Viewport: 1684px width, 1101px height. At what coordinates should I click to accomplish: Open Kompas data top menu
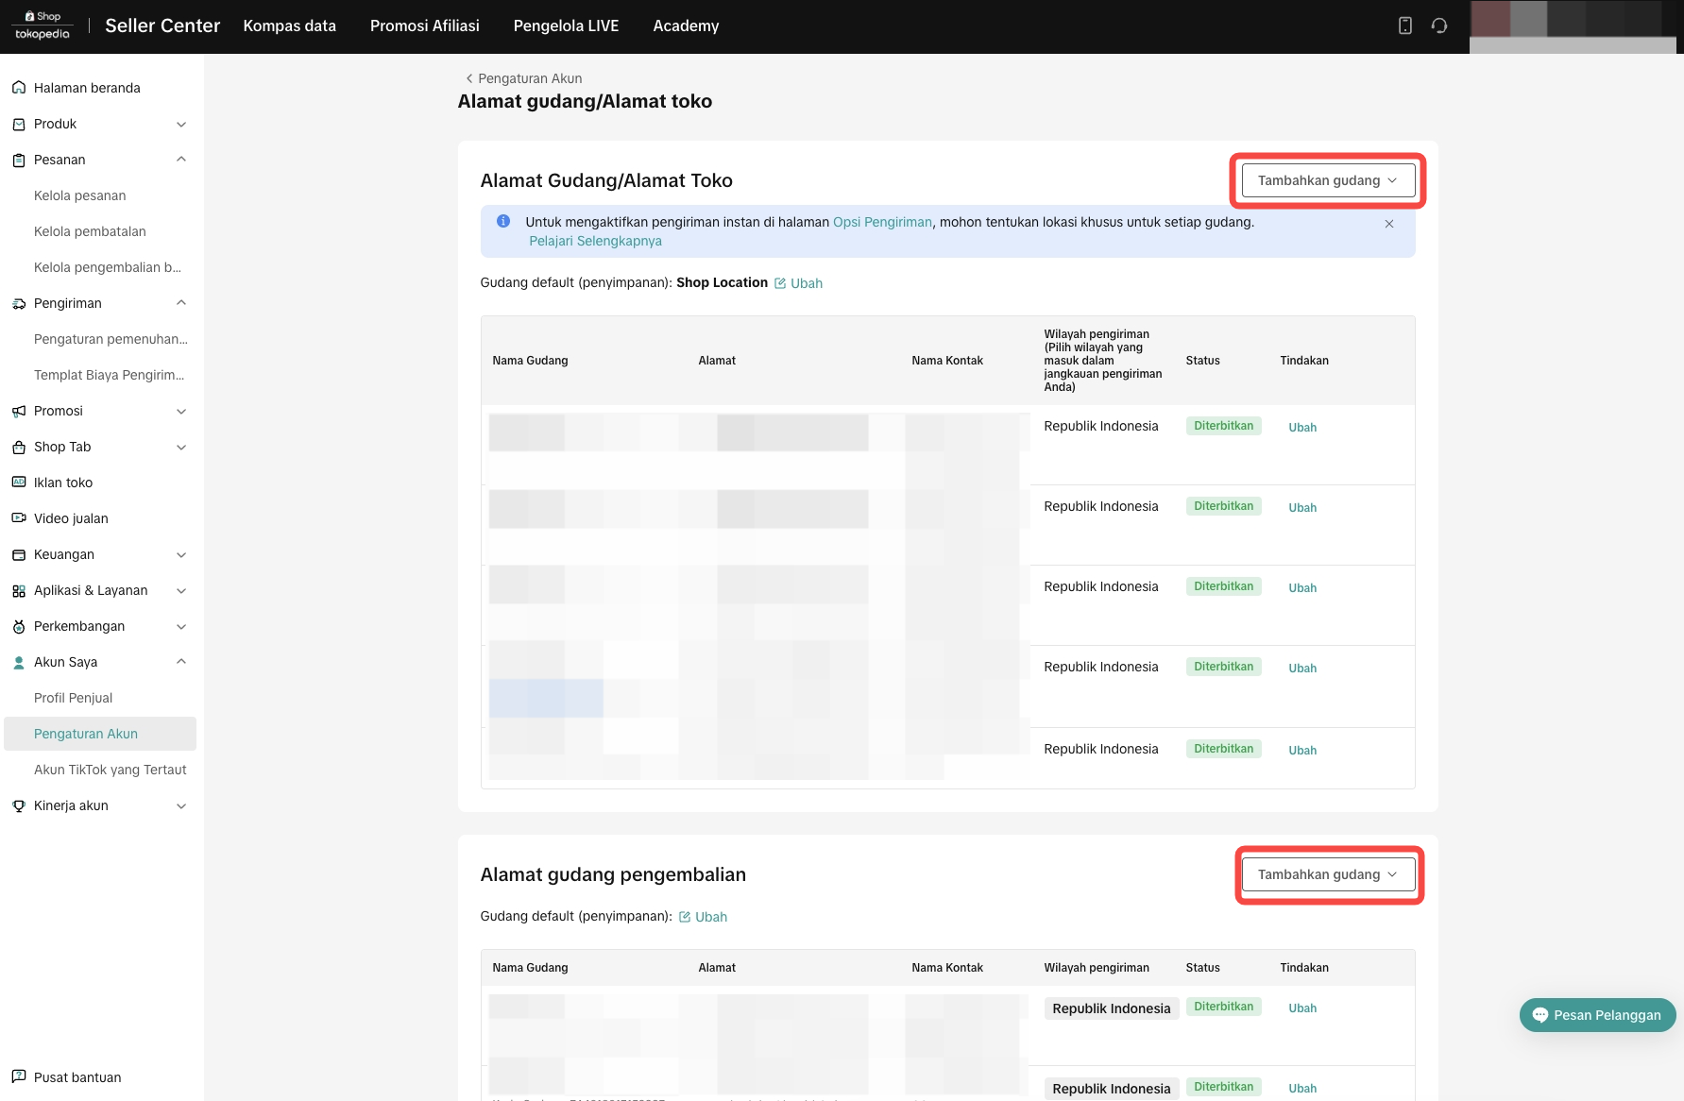tap(289, 25)
